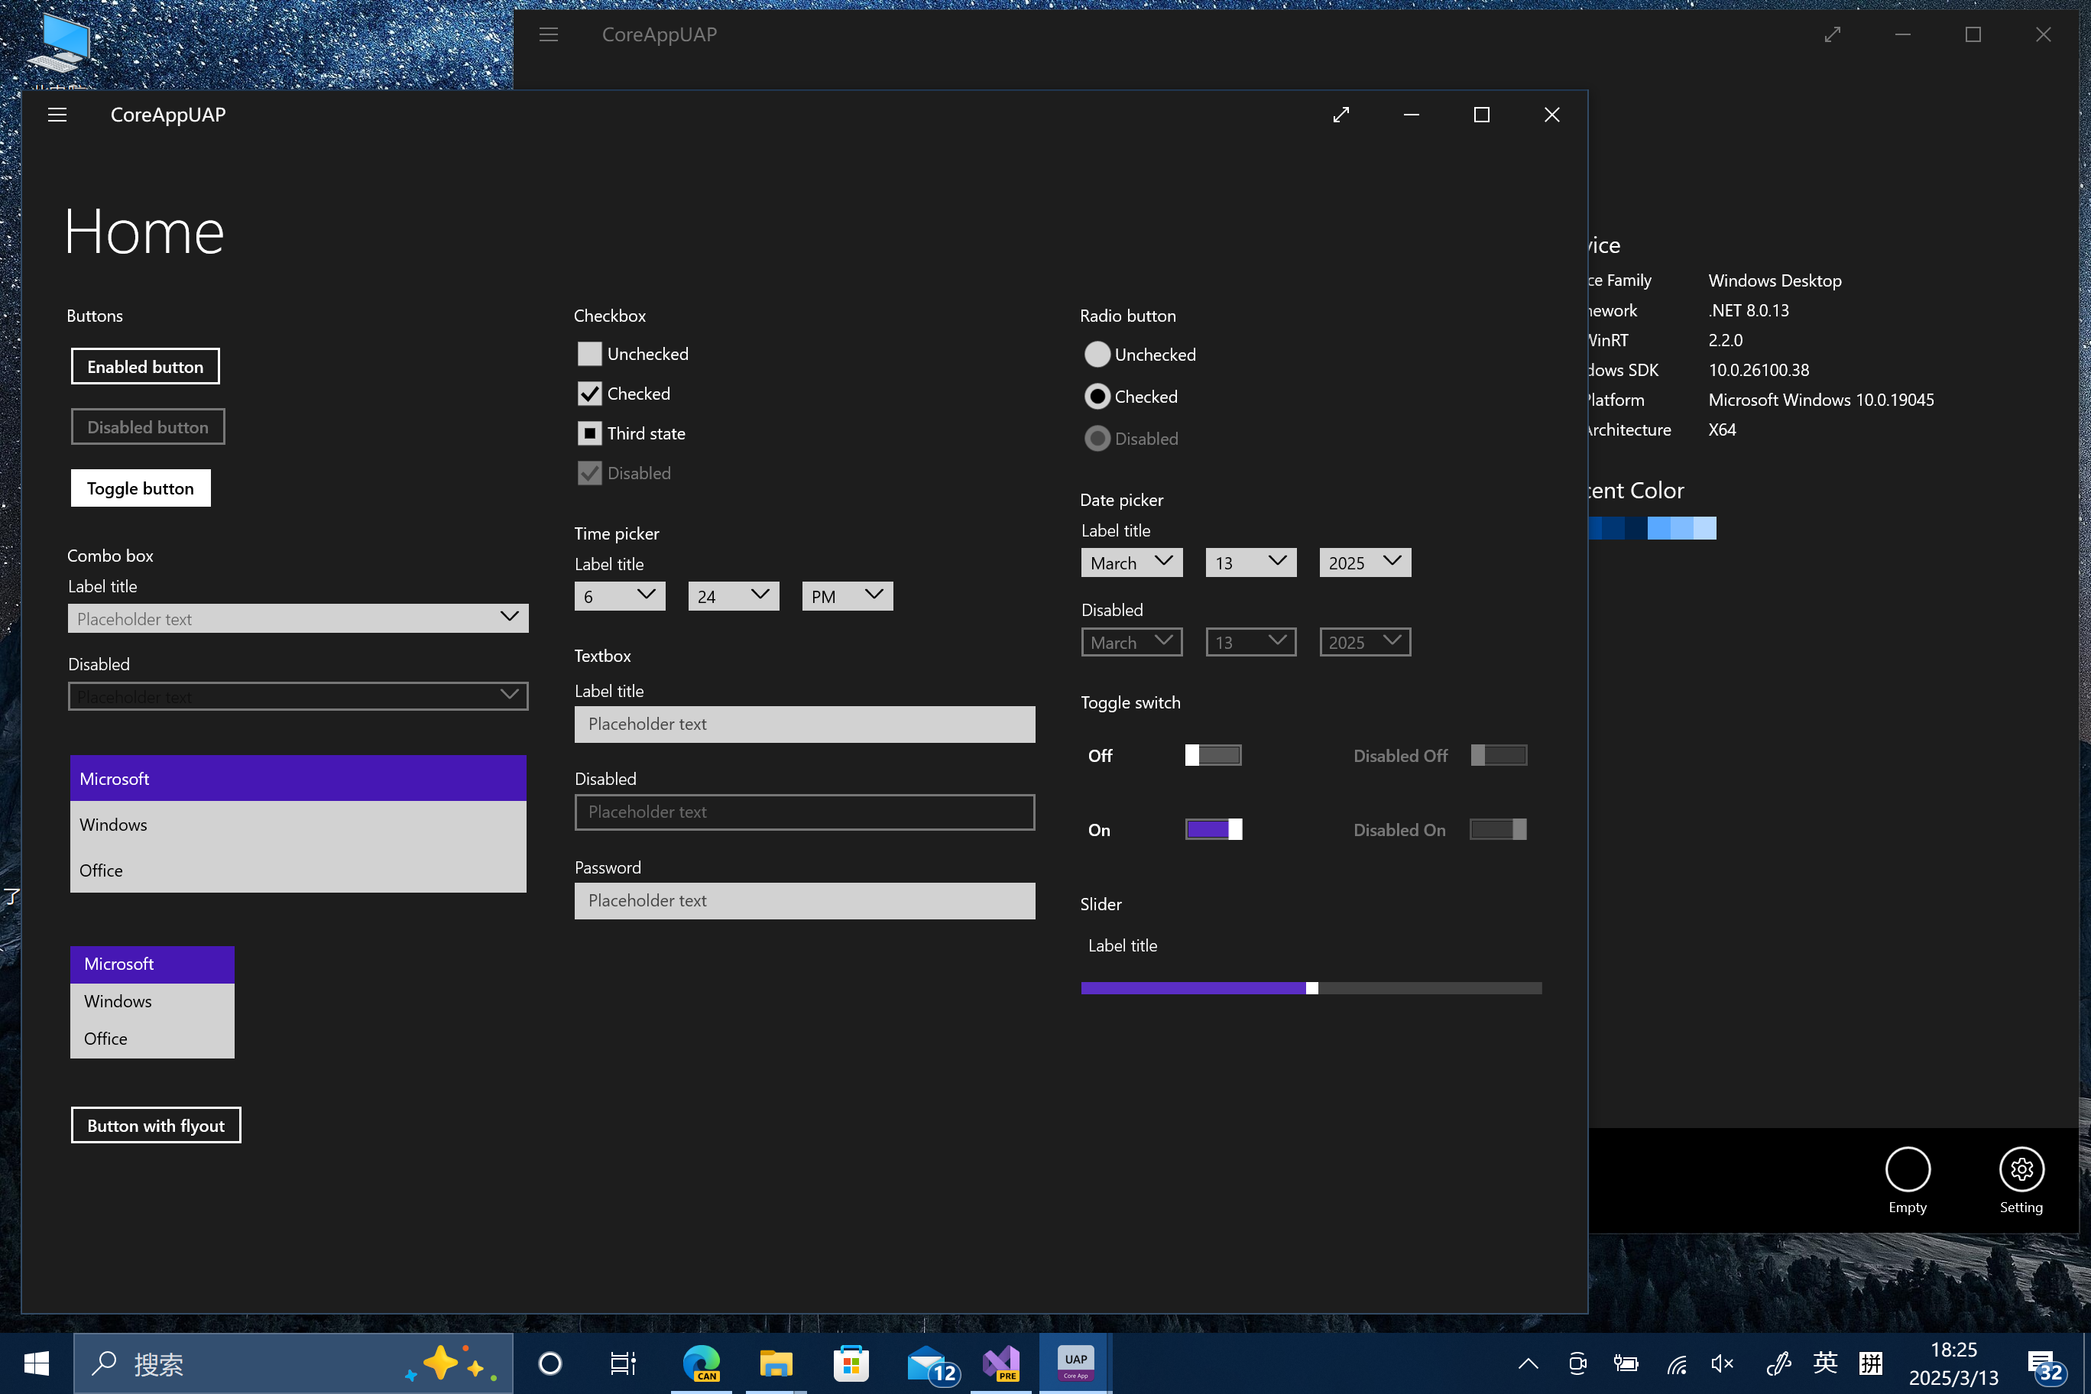The width and height of the screenshot is (2091, 1394).
Task: Uncheck the Checked checkbox
Action: pos(589,394)
